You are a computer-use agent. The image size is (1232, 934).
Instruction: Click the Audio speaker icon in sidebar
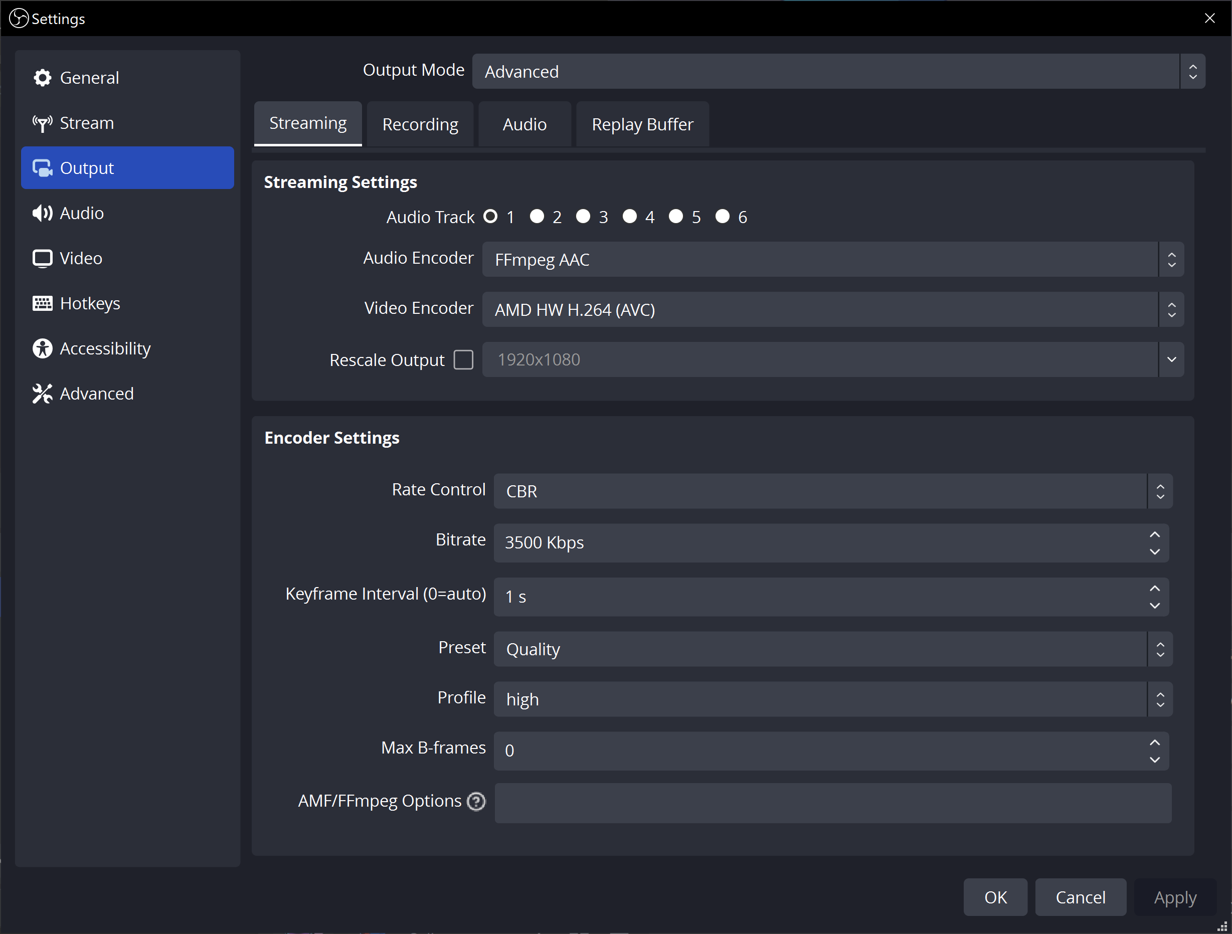coord(42,213)
